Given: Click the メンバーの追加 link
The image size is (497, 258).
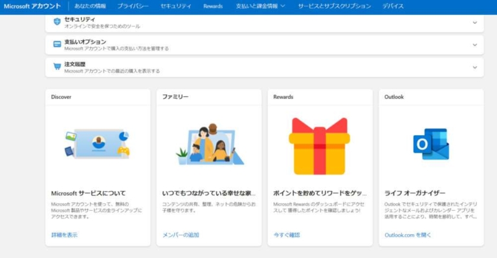Looking at the screenshot, I should [181, 235].
